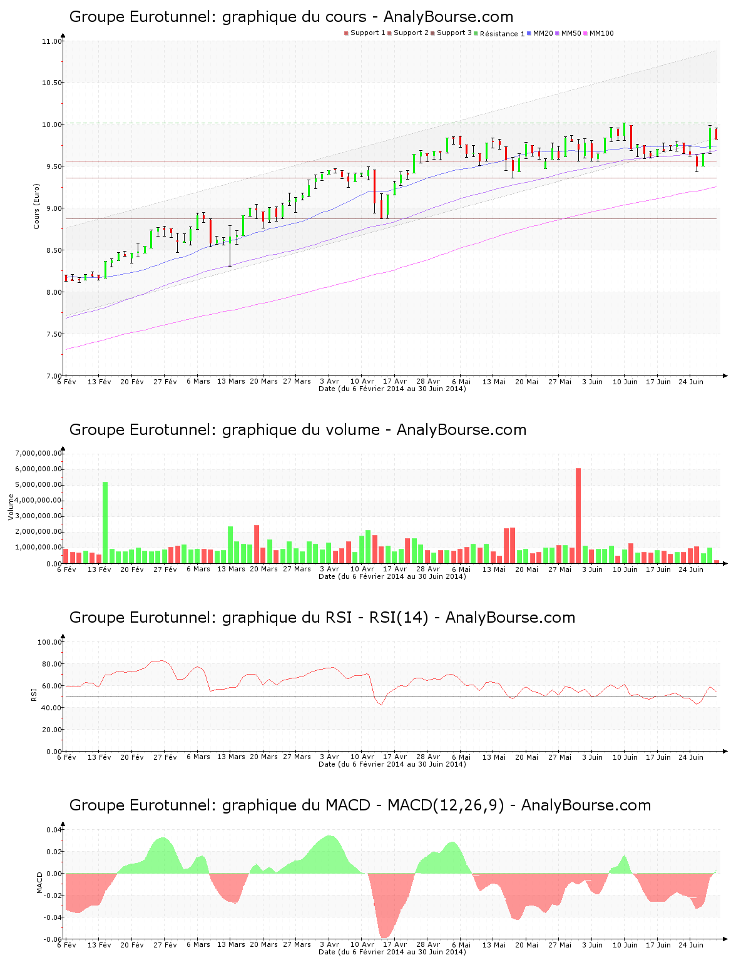Click the 'Volume' vertical axis label
Screen dimensions: 751x970
(11, 507)
